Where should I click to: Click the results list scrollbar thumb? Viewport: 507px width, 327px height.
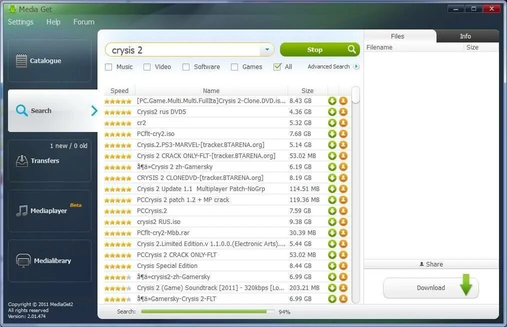tap(355, 95)
